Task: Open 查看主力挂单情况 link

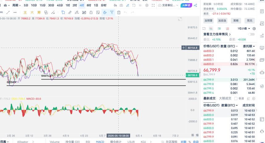Action: click(217, 34)
